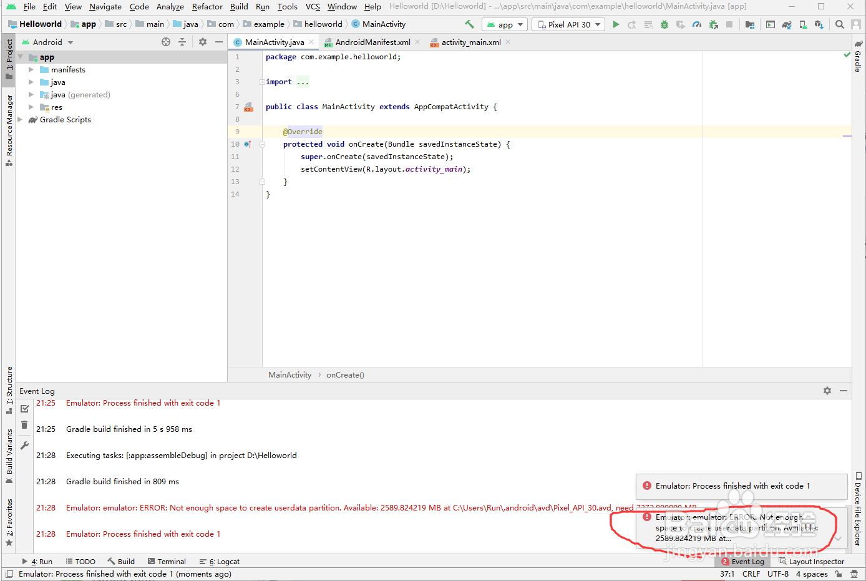The width and height of the screenshot is (866, 581).
Task: Toggle tool window buttons icon in status bar
Action: [9, 574]
